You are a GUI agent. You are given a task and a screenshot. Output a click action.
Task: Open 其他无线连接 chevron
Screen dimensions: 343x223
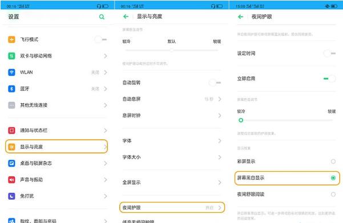coord(106,105)
